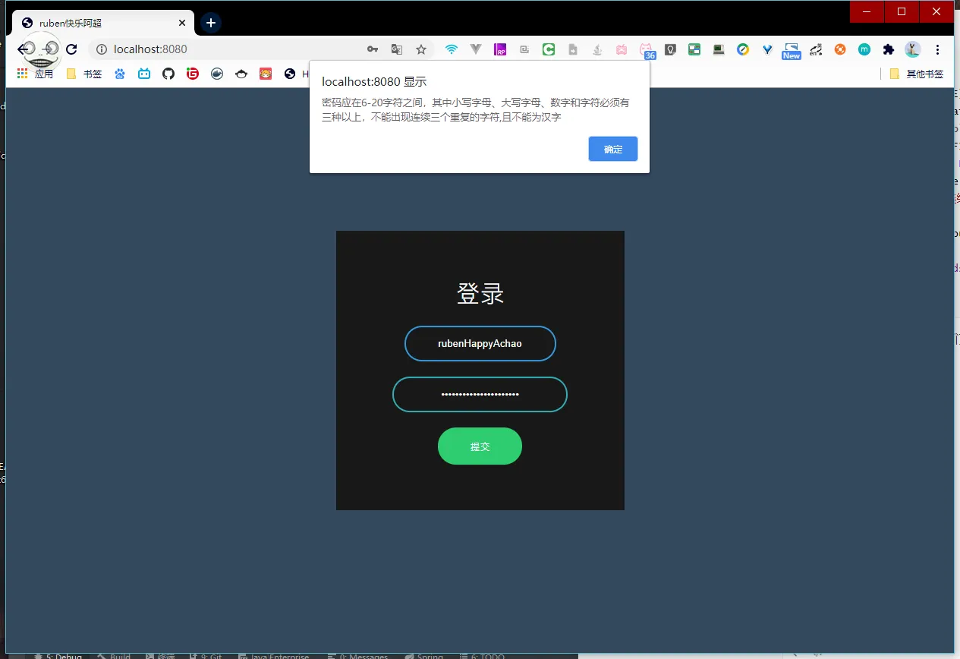This screenshot has width=960, height=659.
Task: Bookmark this page with star icon
Action: point(421,49)
